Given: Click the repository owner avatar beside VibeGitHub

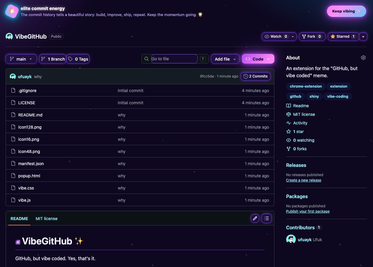Looking at the screenshot, I should [9, 37].
